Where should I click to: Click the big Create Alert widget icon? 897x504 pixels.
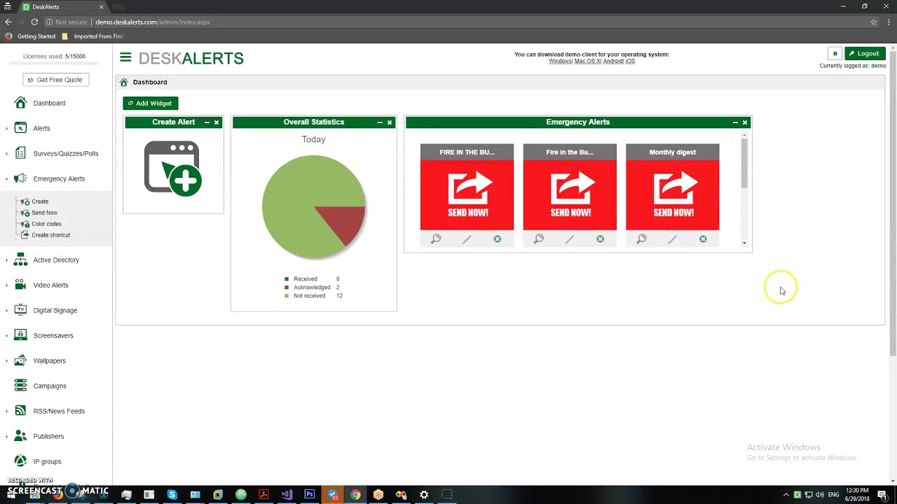click(173, 168)
